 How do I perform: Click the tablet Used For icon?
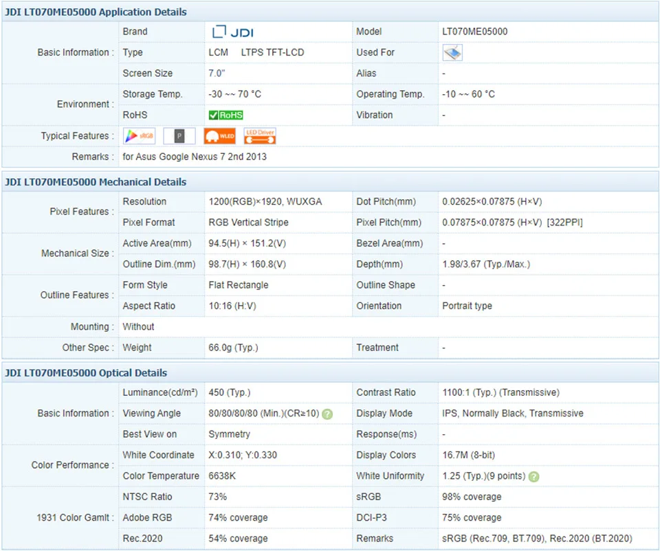[x=452, y=53]
